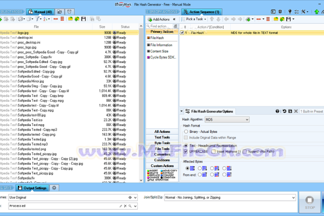The height and width of the screenshot is (216, 324).
Task: Open the Custom Actions category
Action: pos(162,166)
